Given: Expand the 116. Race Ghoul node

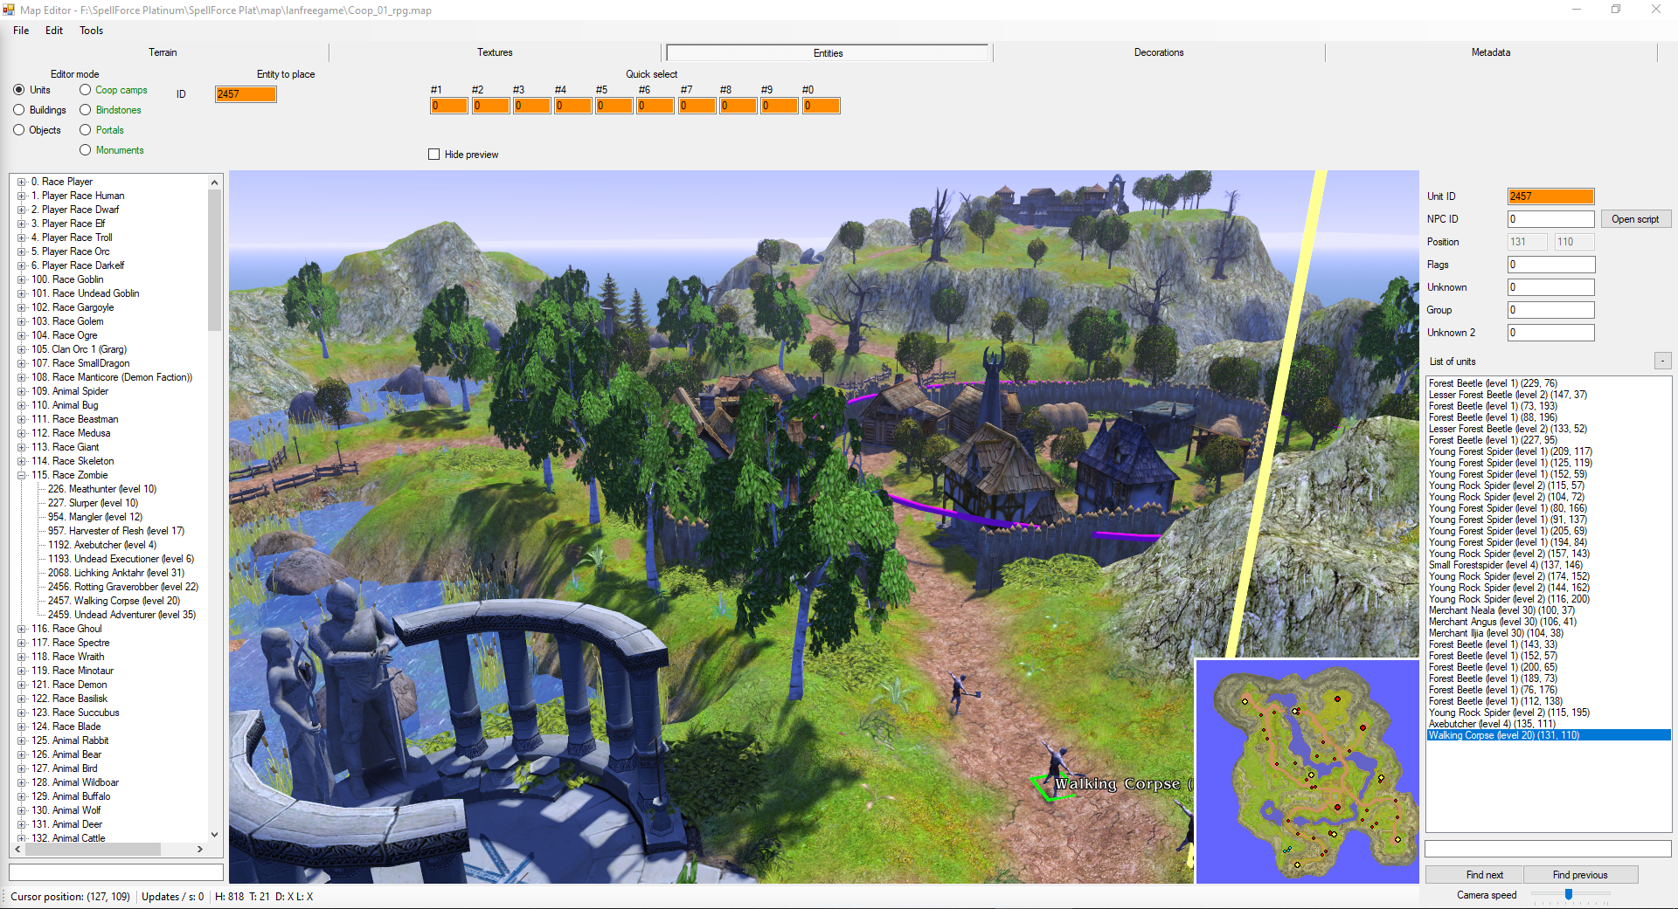Looking at the screenshot, I should click(x=22, y=629).
